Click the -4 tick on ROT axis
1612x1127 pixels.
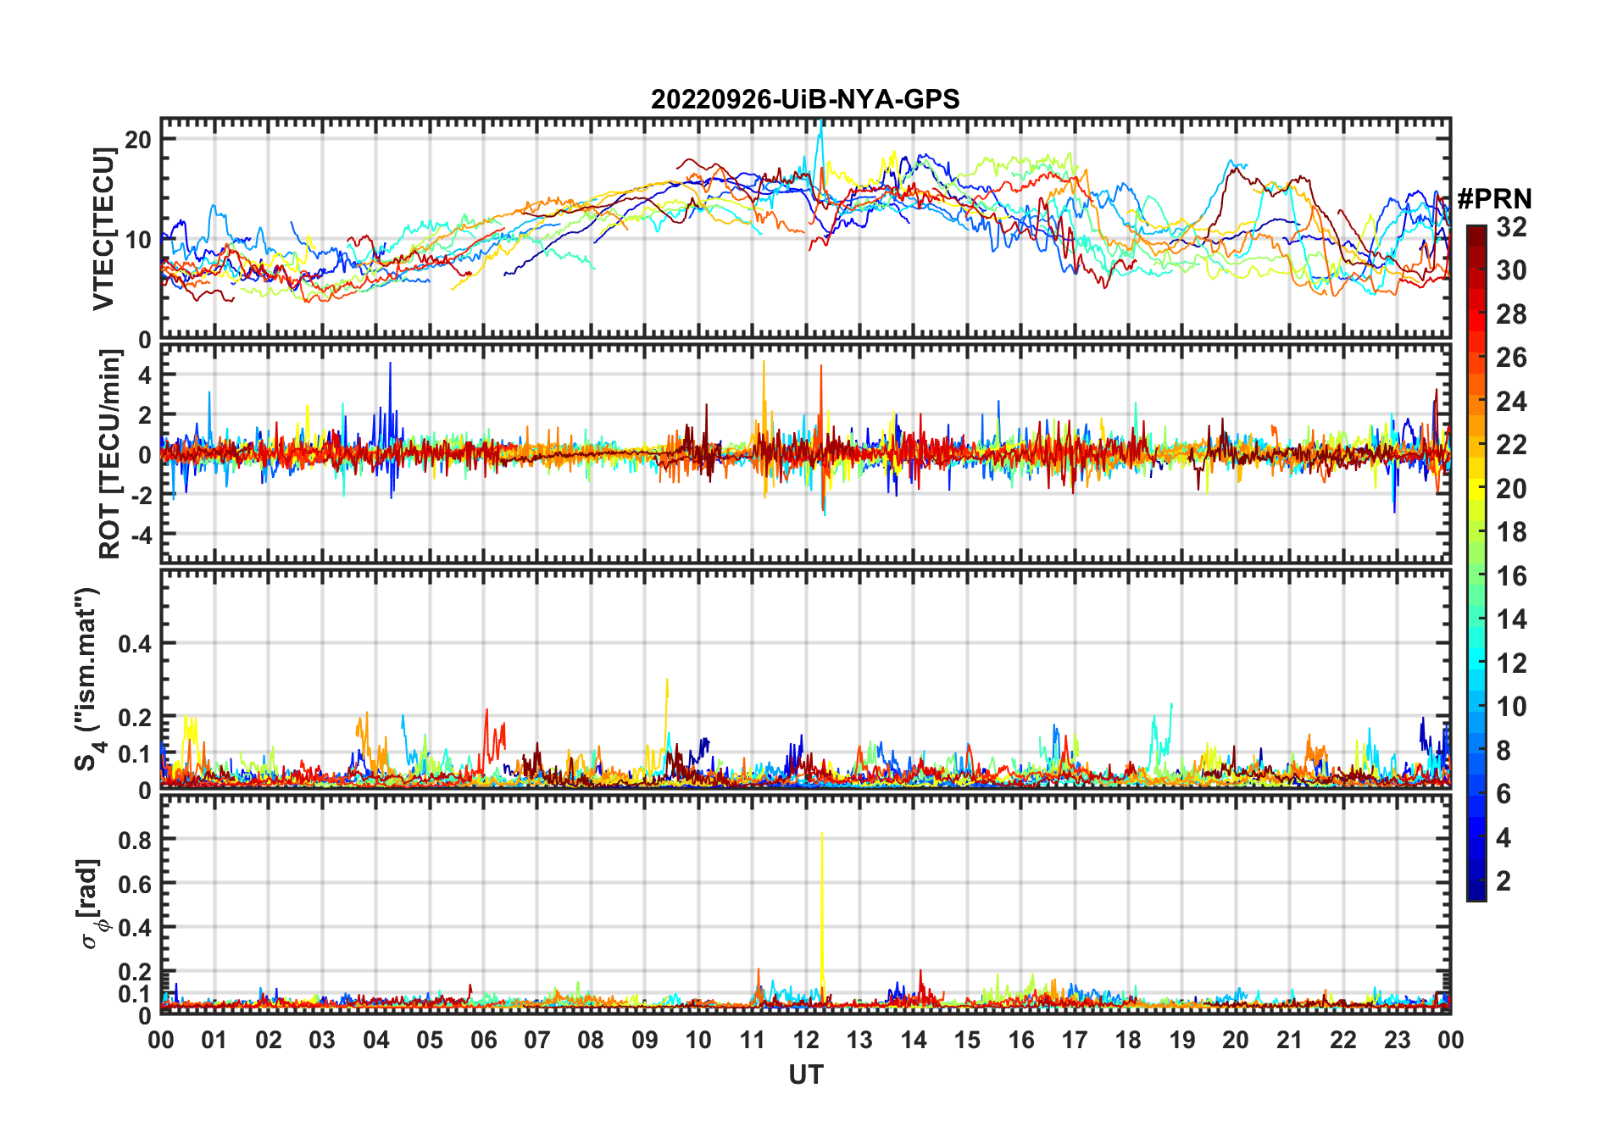tap(141, 535)
